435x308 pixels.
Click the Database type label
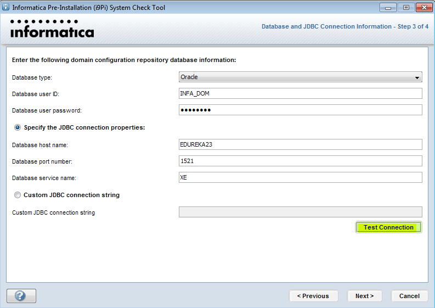click(x=32, y=77)
